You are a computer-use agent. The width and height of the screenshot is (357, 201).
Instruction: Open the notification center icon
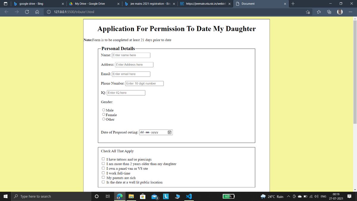[x=350, y=197]
